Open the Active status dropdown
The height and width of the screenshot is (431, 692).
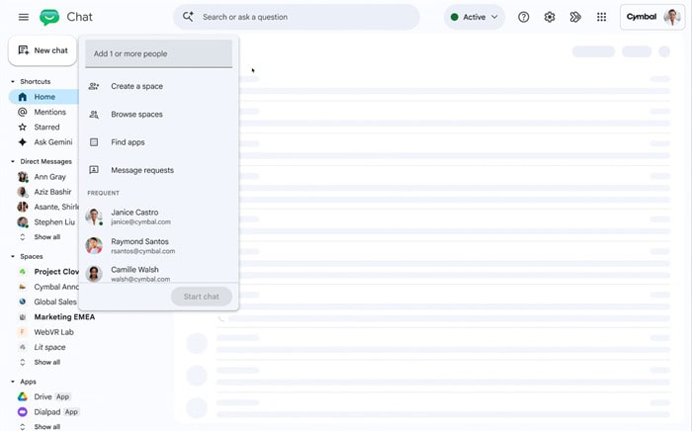[x=475, y=17]
